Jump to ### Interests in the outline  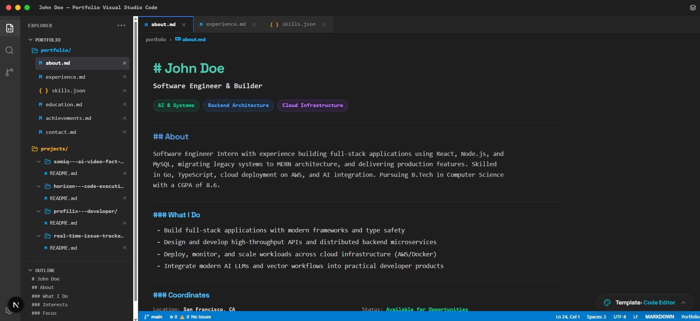pyautogui.click(x=50, y=304)
